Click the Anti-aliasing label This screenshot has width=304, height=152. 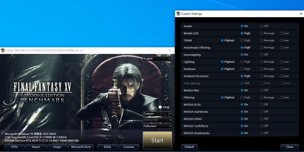[x=192, y=83]
